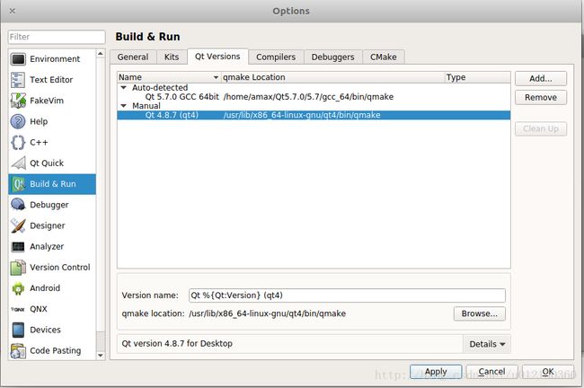The width and height of the screenshot is (584, 388).
Task: Click the Add... button
Action: [541, 78]
